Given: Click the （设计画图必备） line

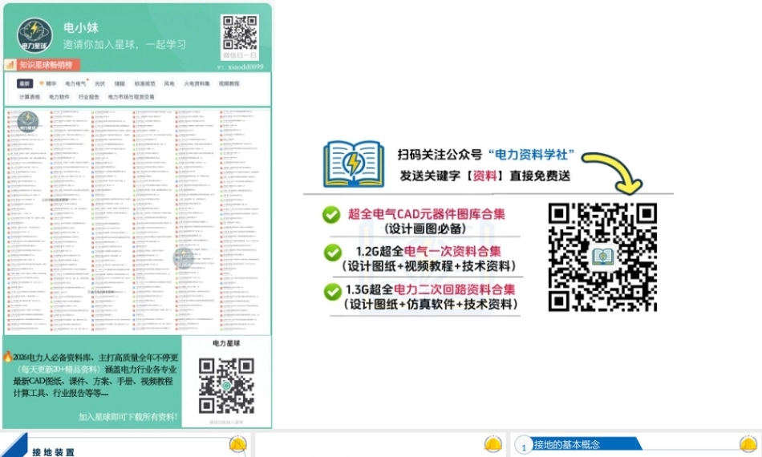Looking at the screenshot, I should (x=425, y=228).
